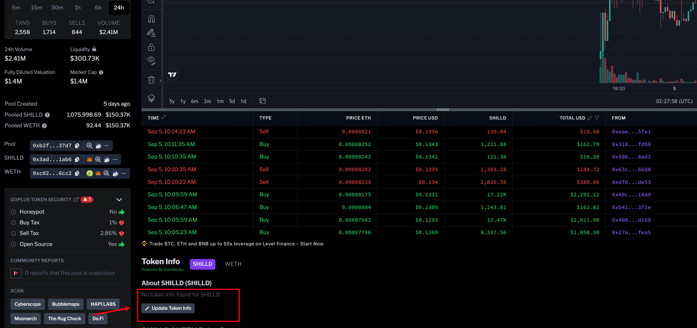Toggle the magnet mode tool
Image resolution: width=697 pixels, height=328 pixels.
coord(151,19)
